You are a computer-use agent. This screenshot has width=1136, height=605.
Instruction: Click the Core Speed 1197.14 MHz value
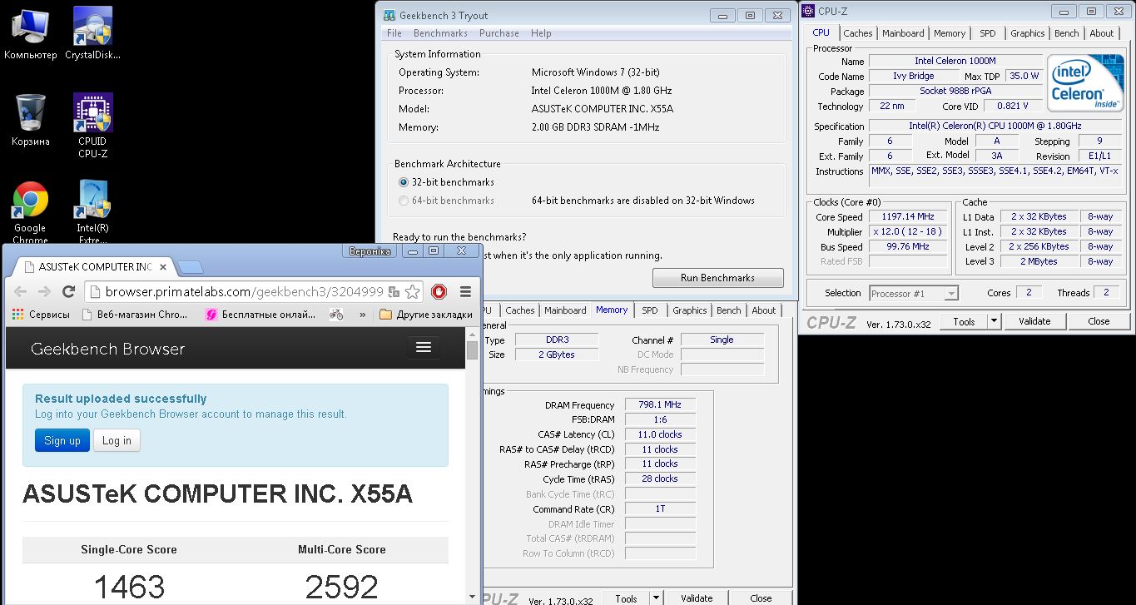pyautogui.click(x=910, y=216)
